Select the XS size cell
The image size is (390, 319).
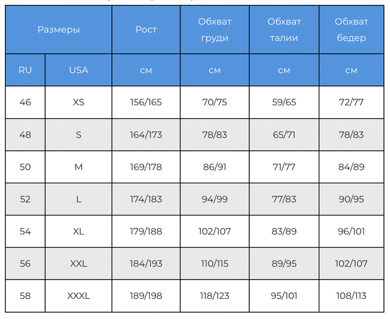79,102
